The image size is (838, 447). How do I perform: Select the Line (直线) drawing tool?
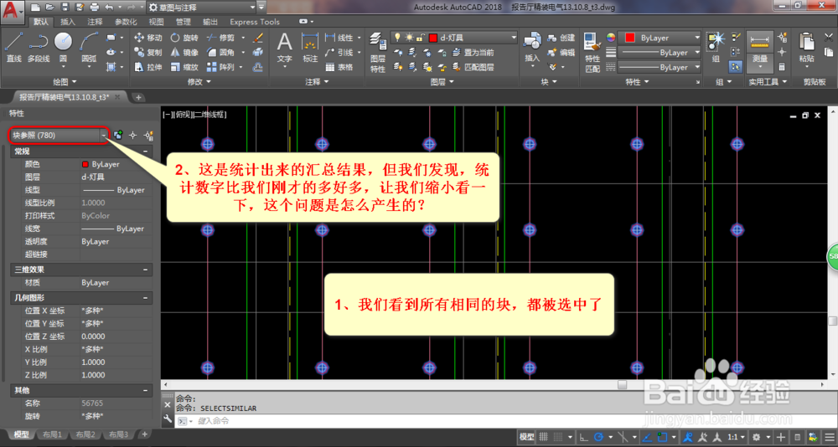pos(13,47)
